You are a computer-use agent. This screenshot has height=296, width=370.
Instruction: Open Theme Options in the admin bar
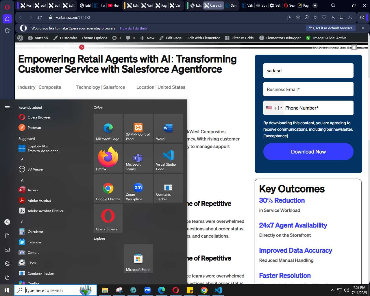click(94, 38)
